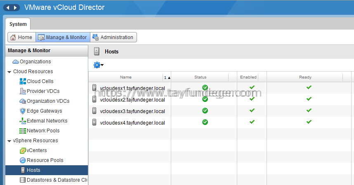Click the status check icon for vcloudesx4
354x185 pixels.
click(x=205, y=122)
